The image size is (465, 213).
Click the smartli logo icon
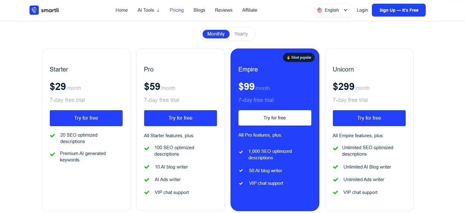click(x=34, y=10)
